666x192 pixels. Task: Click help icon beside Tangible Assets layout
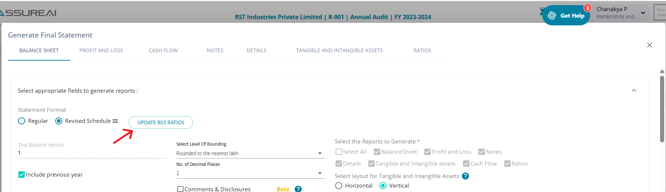coord(466,176)
